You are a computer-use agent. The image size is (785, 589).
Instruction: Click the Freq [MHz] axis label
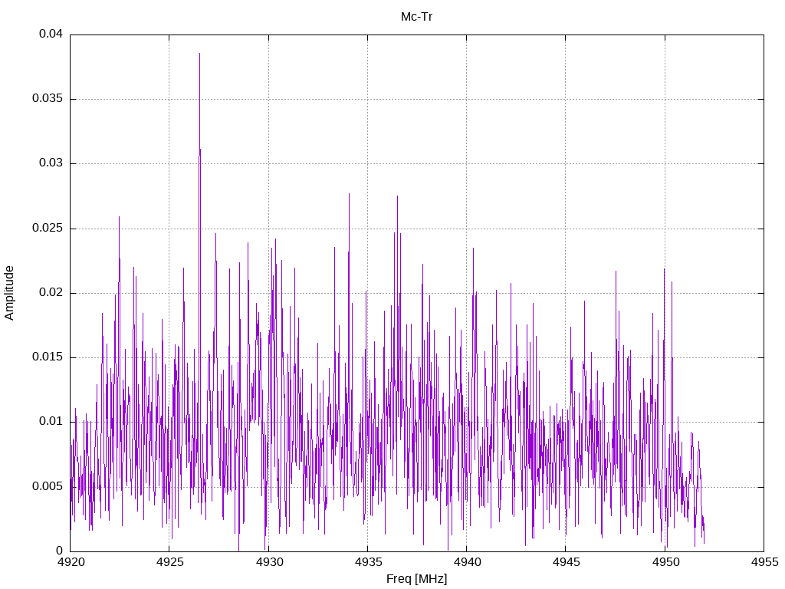point(416,579)
